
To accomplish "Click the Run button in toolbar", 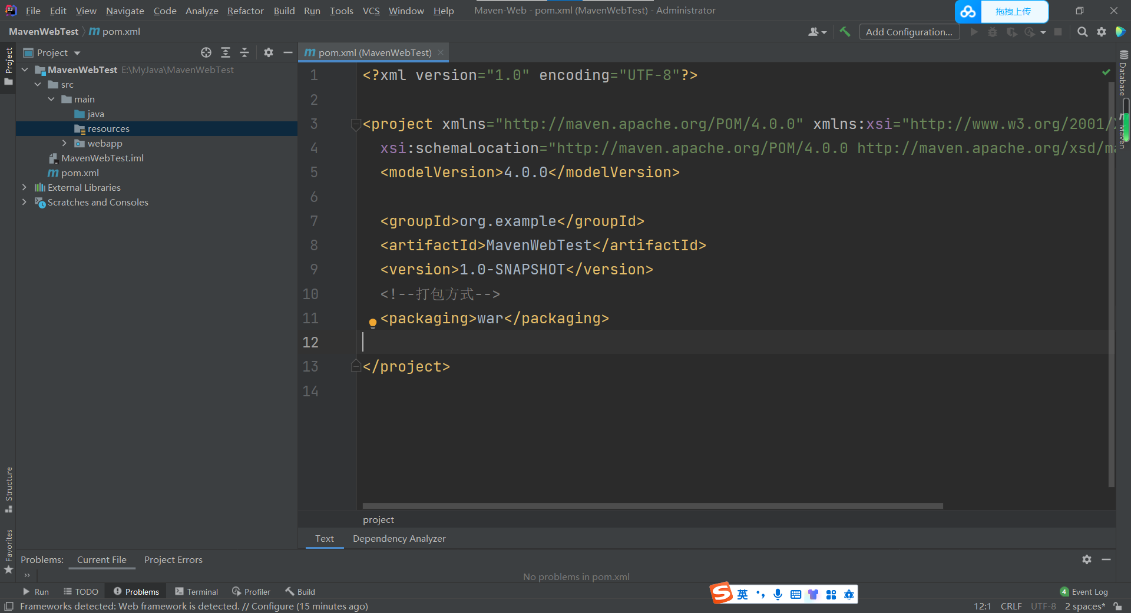I will click(974, 32).
